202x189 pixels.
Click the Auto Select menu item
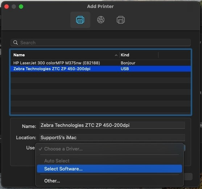pyautogui.click(x=110, y=161)
